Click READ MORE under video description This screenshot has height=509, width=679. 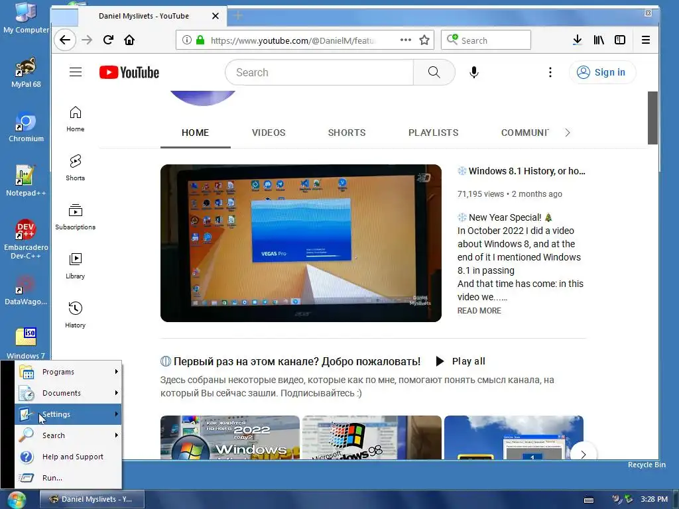pos(479,311)
